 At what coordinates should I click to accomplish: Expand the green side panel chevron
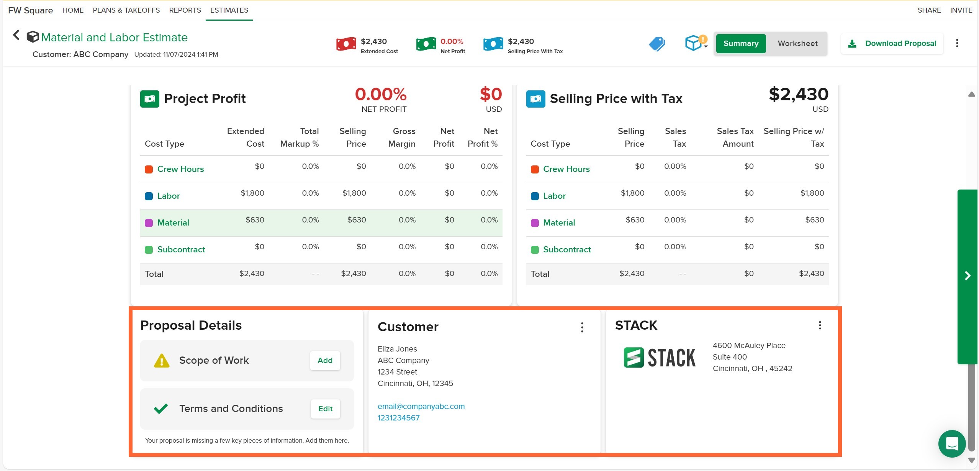click(x=968, y=276)
